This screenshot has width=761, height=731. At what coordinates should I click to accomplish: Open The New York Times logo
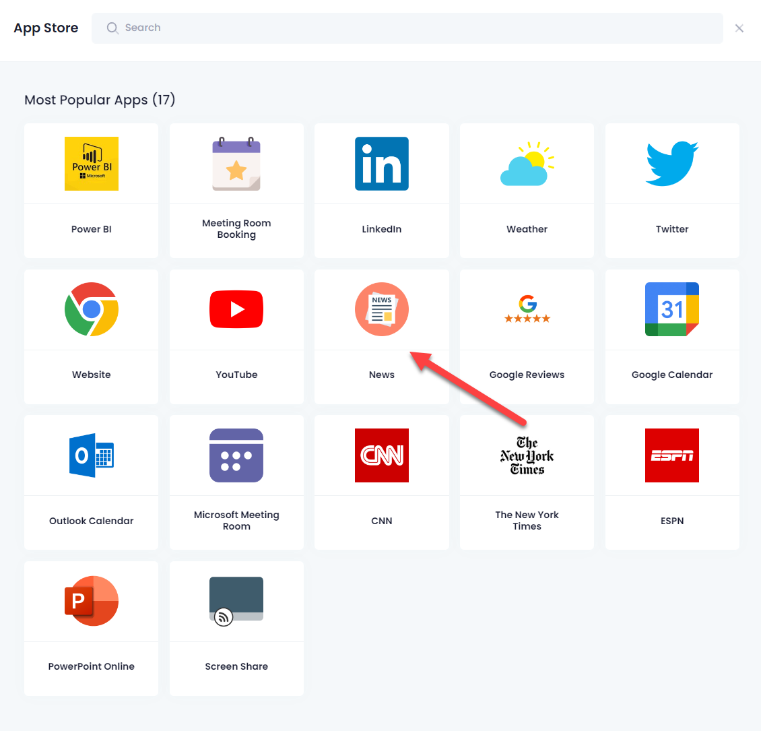pos(527,455)
